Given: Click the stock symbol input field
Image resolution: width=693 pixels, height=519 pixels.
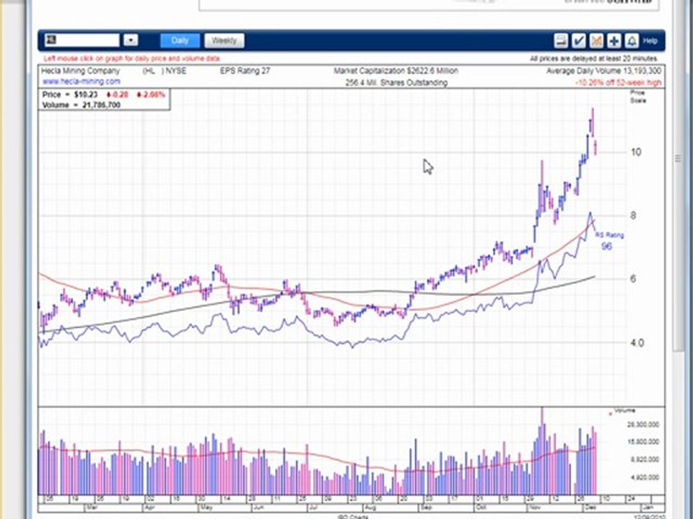Looking at the screenshot, I should [82, 40].
